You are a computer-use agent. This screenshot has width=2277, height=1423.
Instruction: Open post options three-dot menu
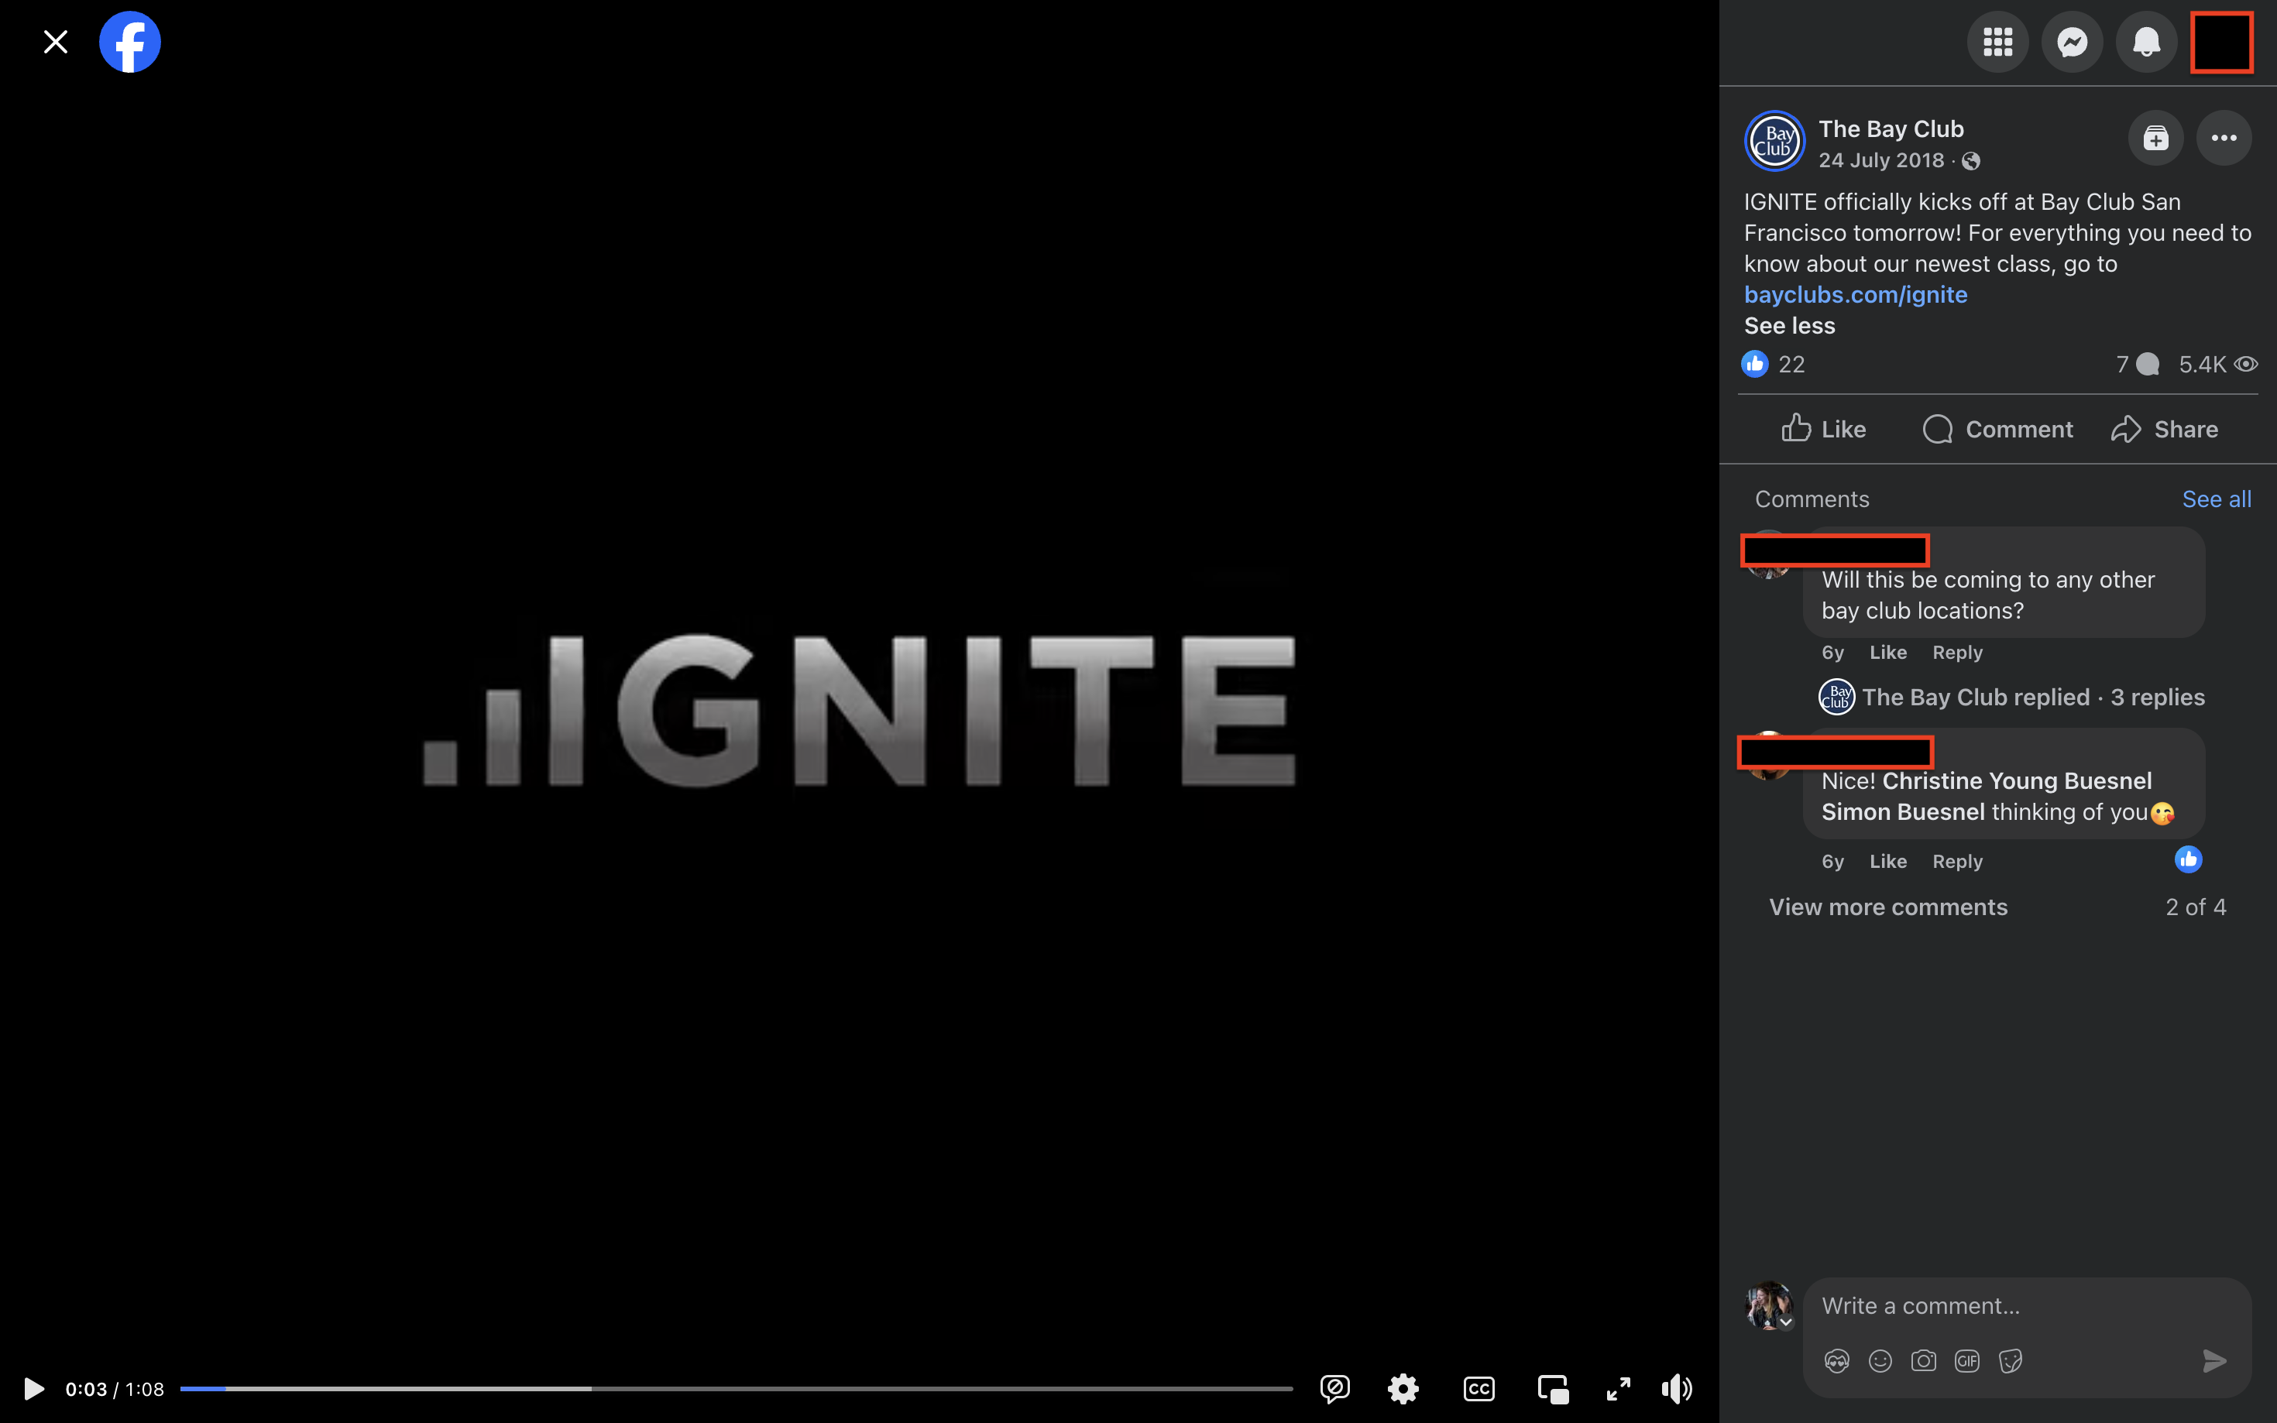2224,139
